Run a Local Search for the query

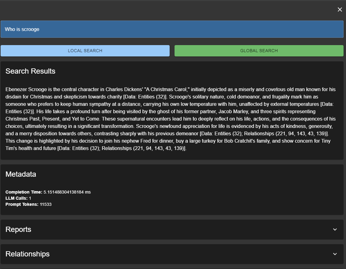[85, 51]
